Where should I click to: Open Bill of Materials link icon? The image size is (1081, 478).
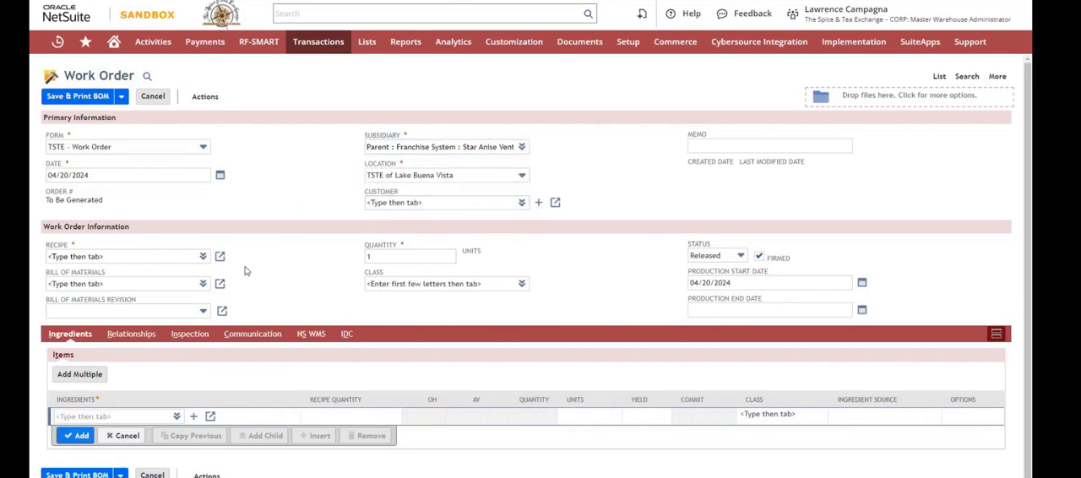point(220,284)
